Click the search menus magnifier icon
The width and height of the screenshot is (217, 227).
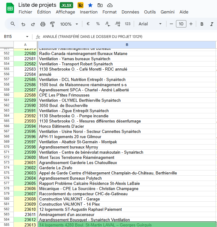[x=13, y=24]
